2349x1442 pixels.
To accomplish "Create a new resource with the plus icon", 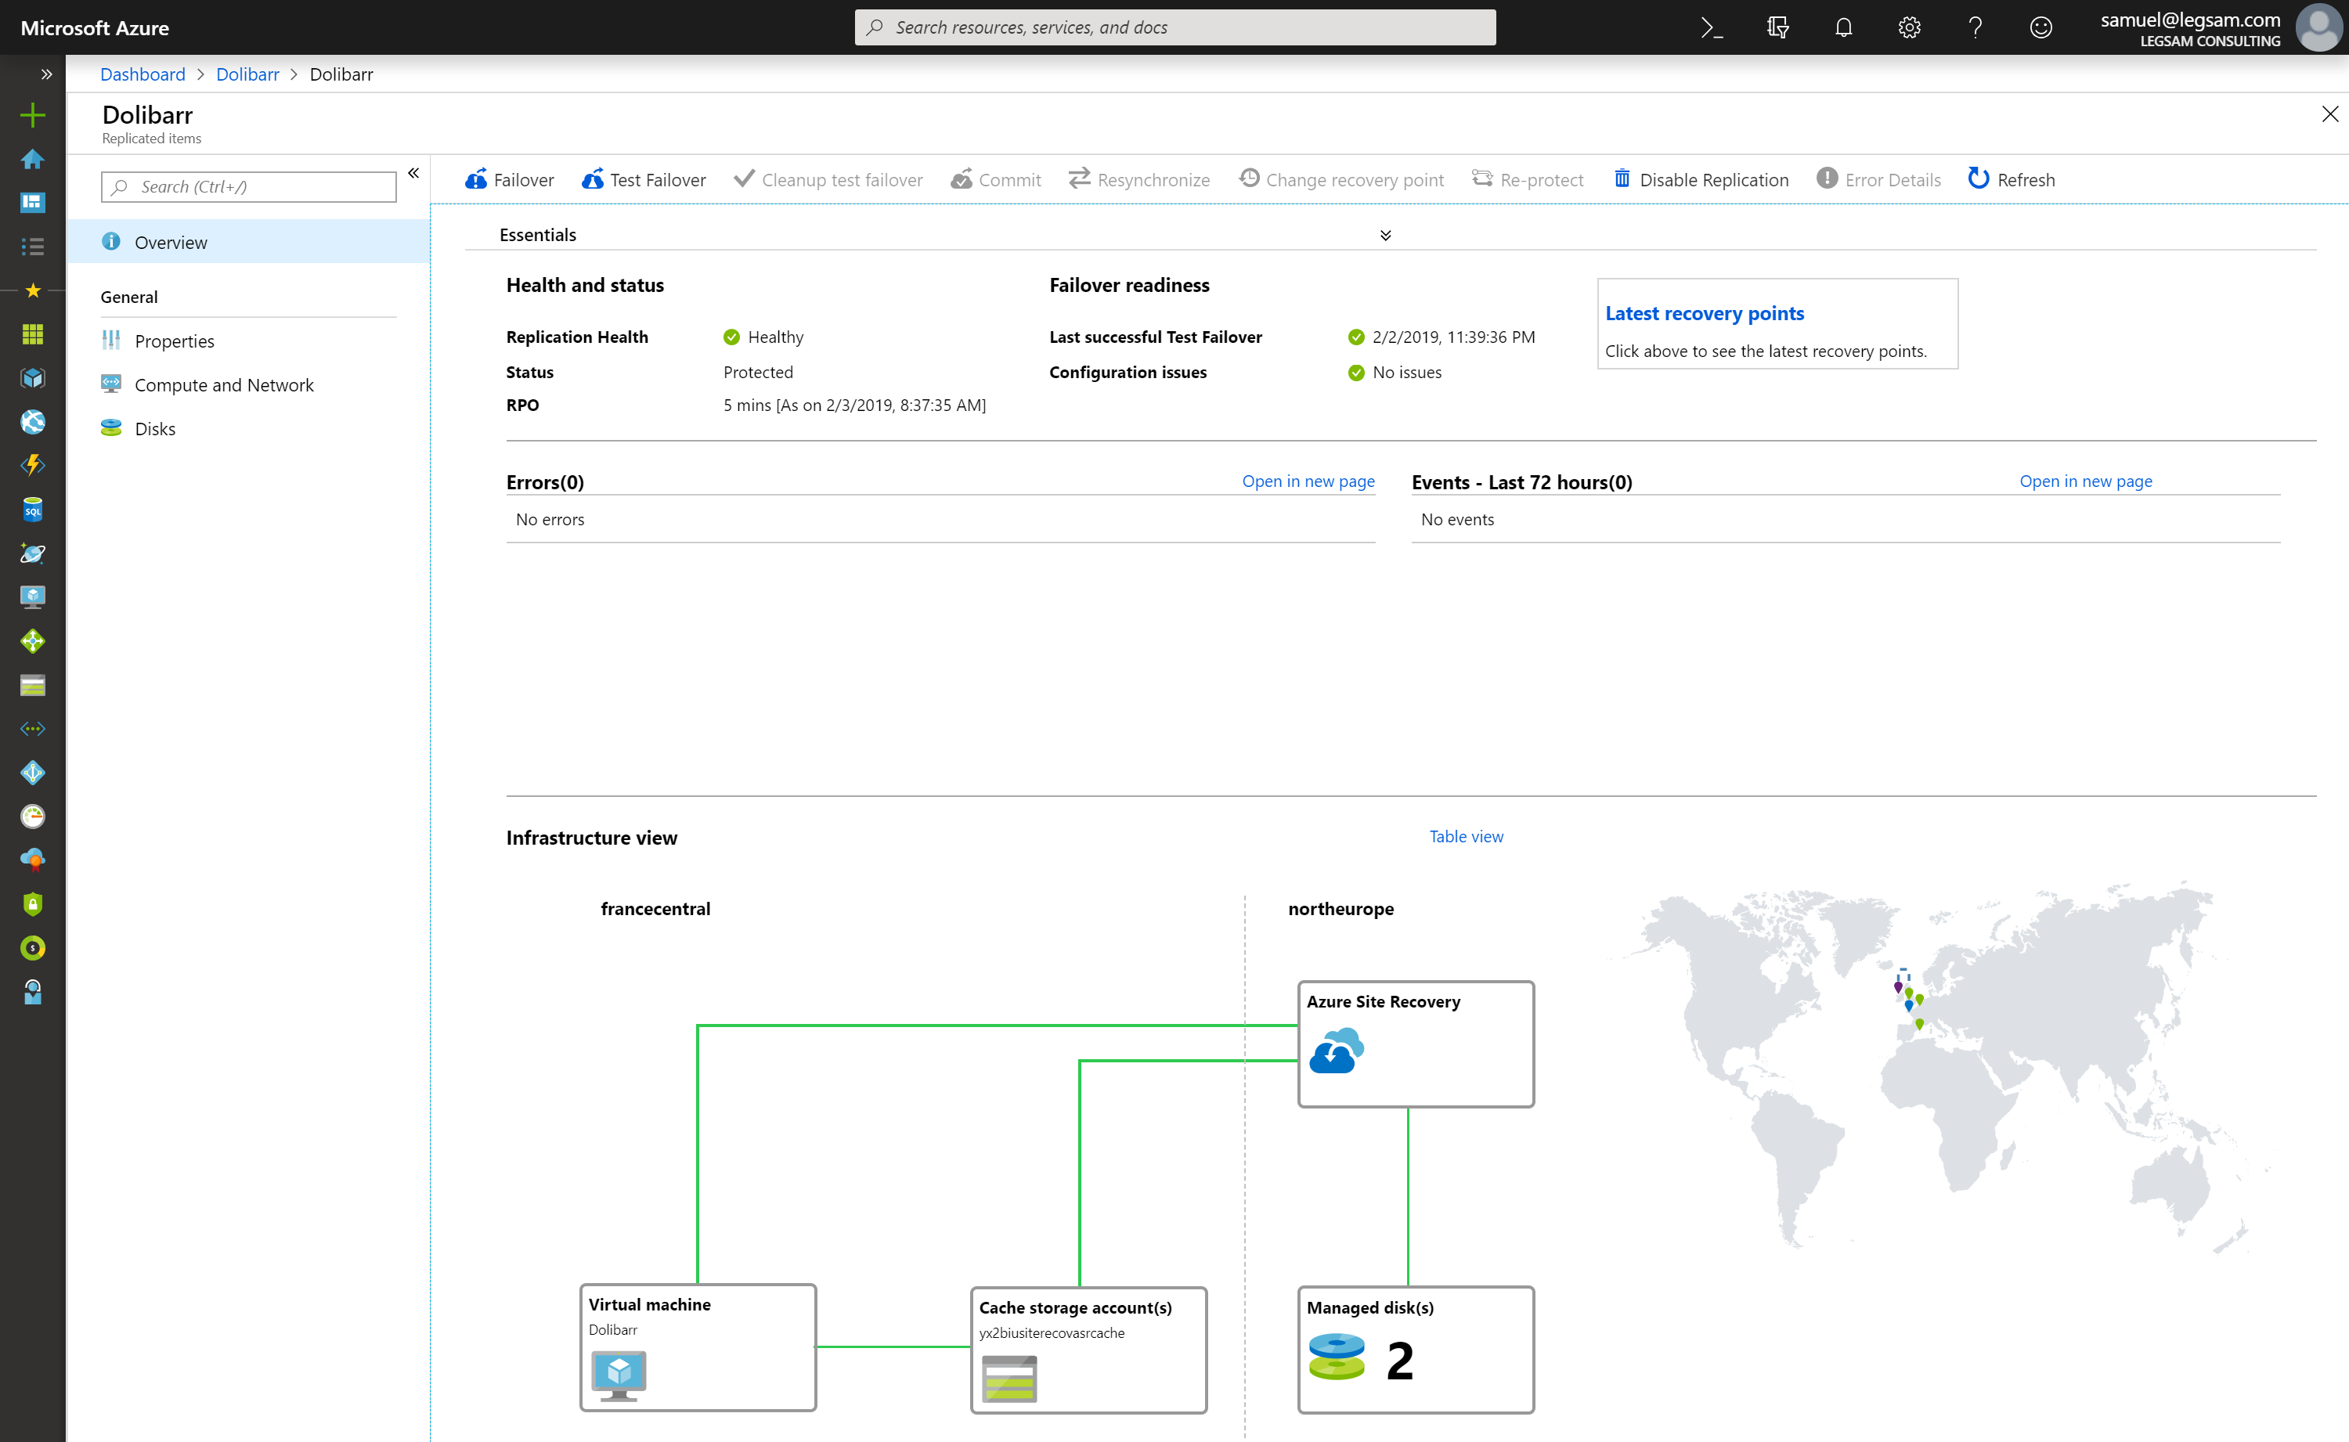I will tap(32, 114).
